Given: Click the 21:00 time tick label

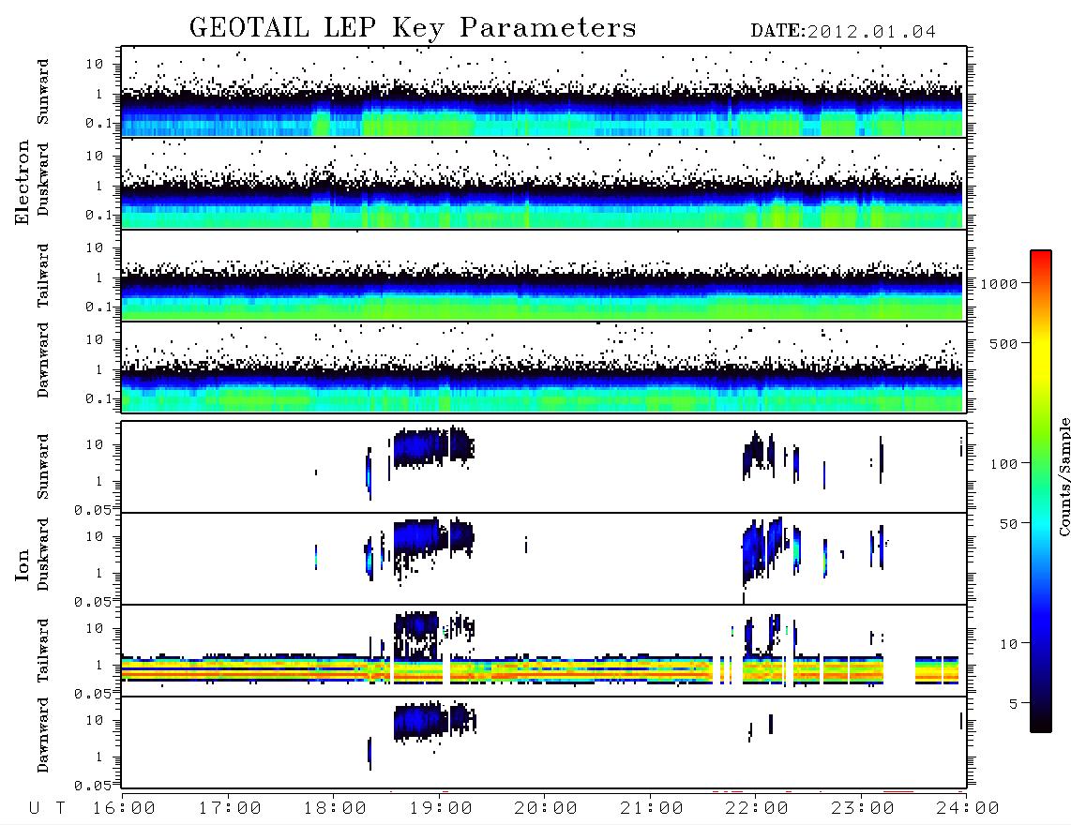Looking at the screenshot, I should (x=652, y=809).
